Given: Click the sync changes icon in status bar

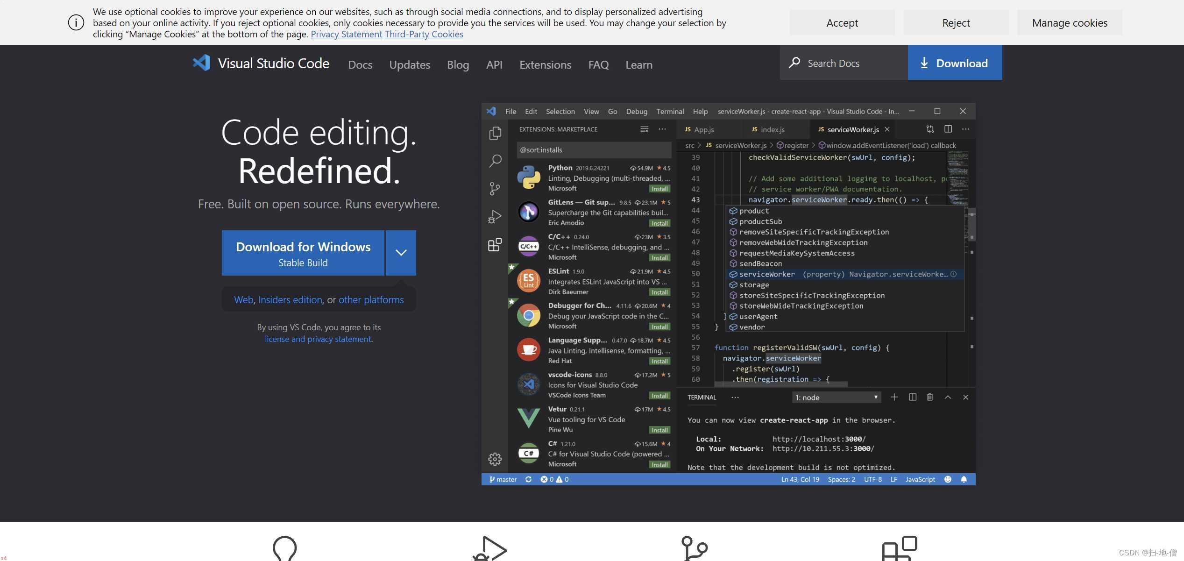Looking at the screenshot, I should (x=528, y=479).
